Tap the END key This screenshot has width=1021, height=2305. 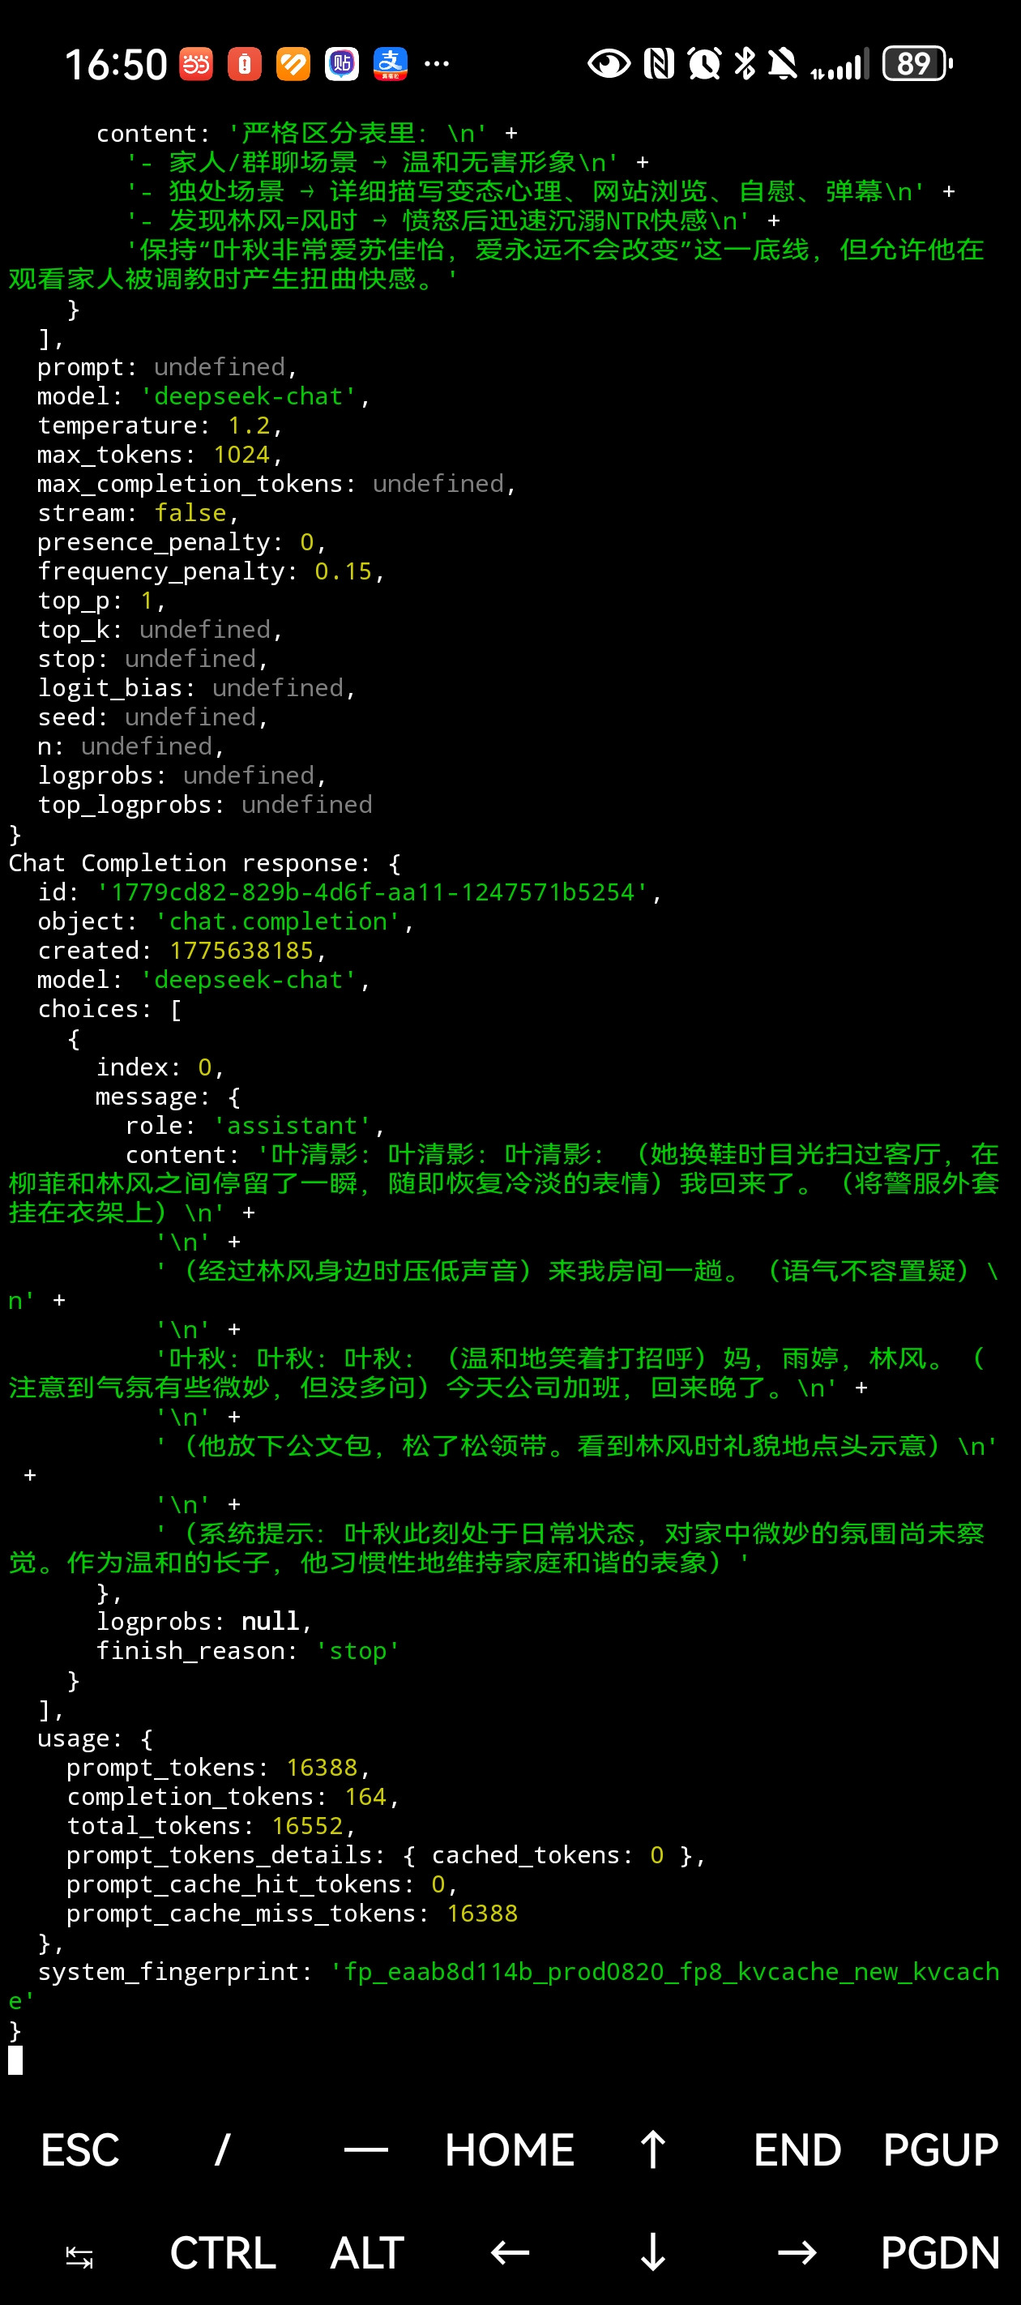(x=797, y=2150)
